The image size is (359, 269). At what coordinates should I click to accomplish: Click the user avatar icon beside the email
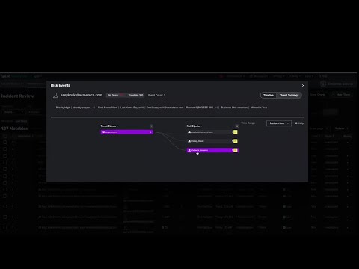[55, 95]
